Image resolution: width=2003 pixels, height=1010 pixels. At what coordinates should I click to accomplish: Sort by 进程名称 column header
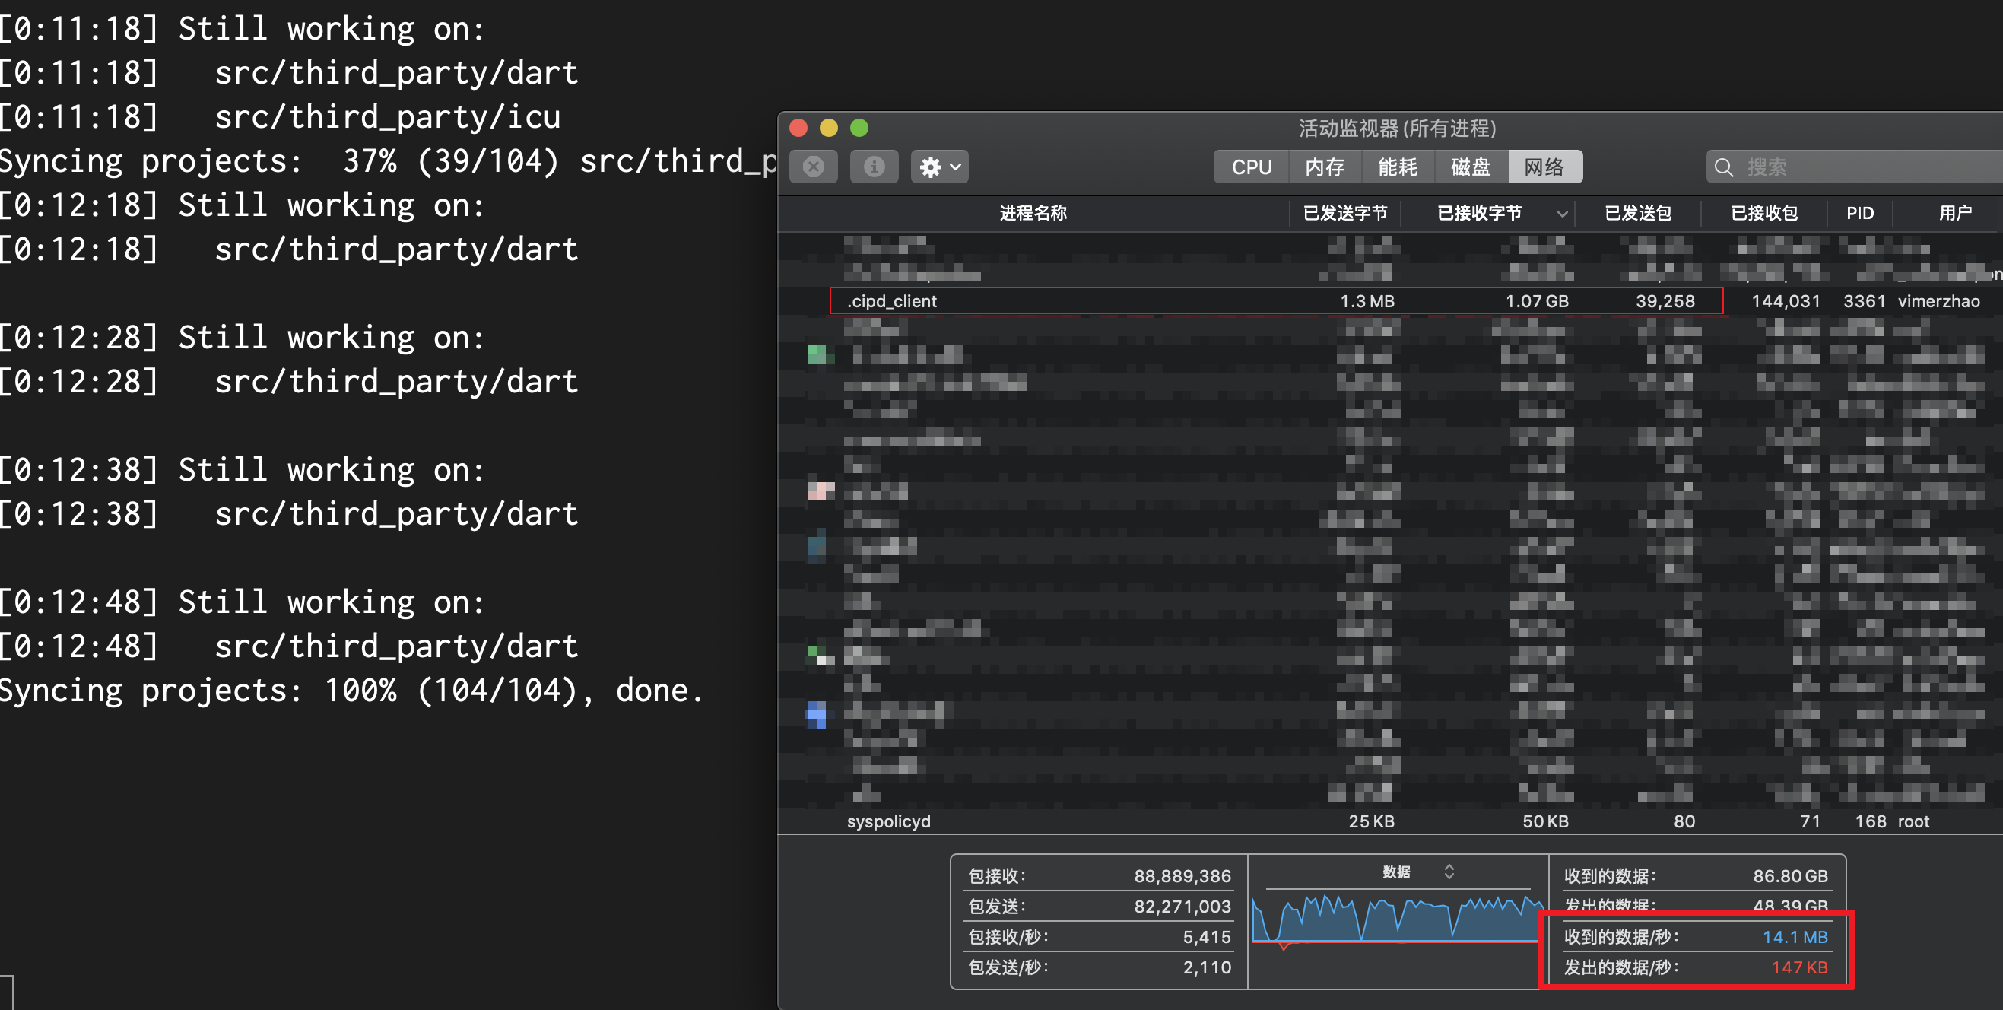coord(1033,213)
